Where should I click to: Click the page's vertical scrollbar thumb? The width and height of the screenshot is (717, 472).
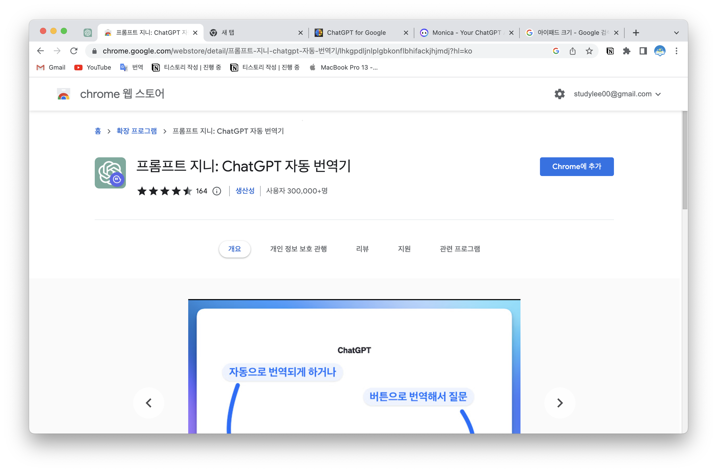(685, 160)
